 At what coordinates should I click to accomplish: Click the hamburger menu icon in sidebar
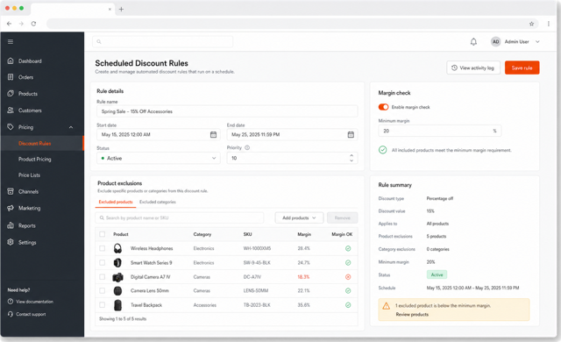coord(11,42)
